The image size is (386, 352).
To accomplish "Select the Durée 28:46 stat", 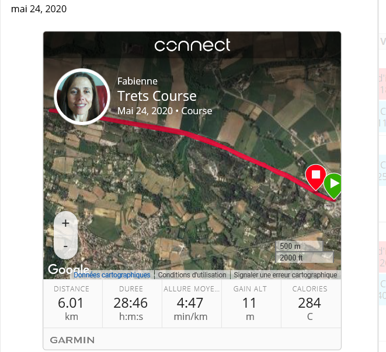I will (x=132, y=304).
